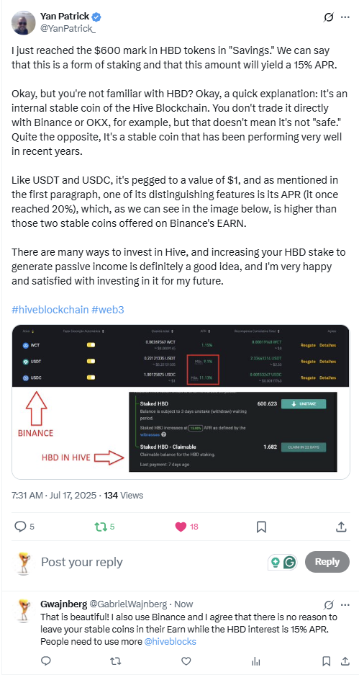Like Gwajnberg's reply
The image size is (359, 675).
(186, 661)
